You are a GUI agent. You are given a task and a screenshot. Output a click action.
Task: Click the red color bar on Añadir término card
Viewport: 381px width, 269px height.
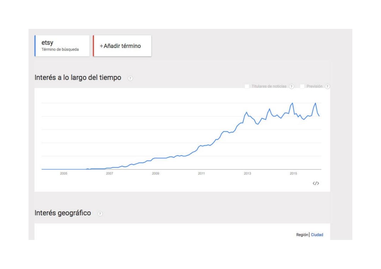click(x=93, y=46)
